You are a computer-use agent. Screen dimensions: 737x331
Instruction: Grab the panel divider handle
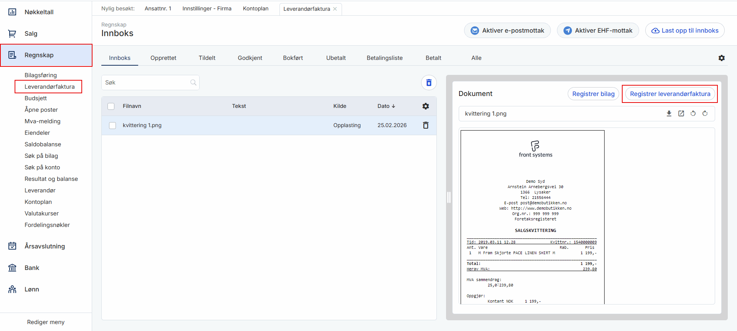(x=449, y=197)
